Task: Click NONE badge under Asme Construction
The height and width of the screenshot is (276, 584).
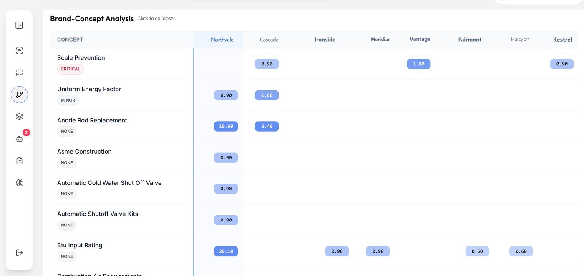Action: coord(67,163)
